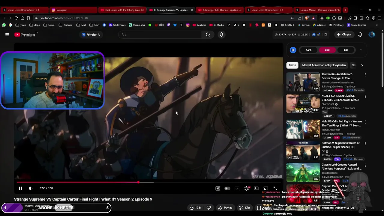Show hidden bookmarks overflow chevron
This screenshot has height=216, width=384.
pyautogui.click(x=377, y=25)
